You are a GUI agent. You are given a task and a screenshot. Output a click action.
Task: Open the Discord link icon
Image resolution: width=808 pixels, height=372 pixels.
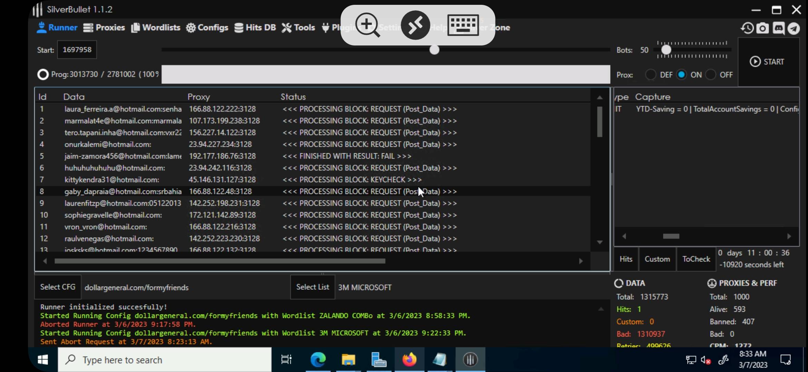pyautogui.click(x=778, y=28)
